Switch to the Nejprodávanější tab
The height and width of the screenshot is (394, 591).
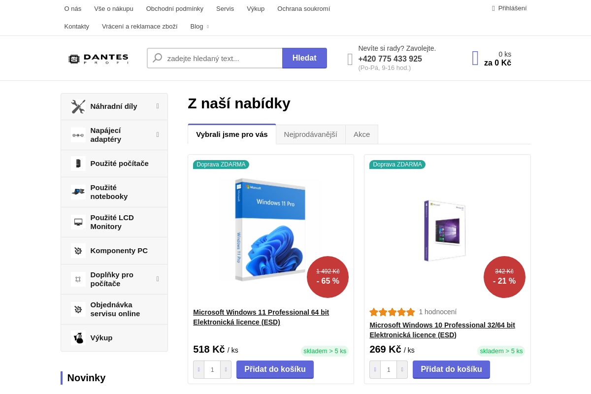pyautogui.click(x=310, y=134)
